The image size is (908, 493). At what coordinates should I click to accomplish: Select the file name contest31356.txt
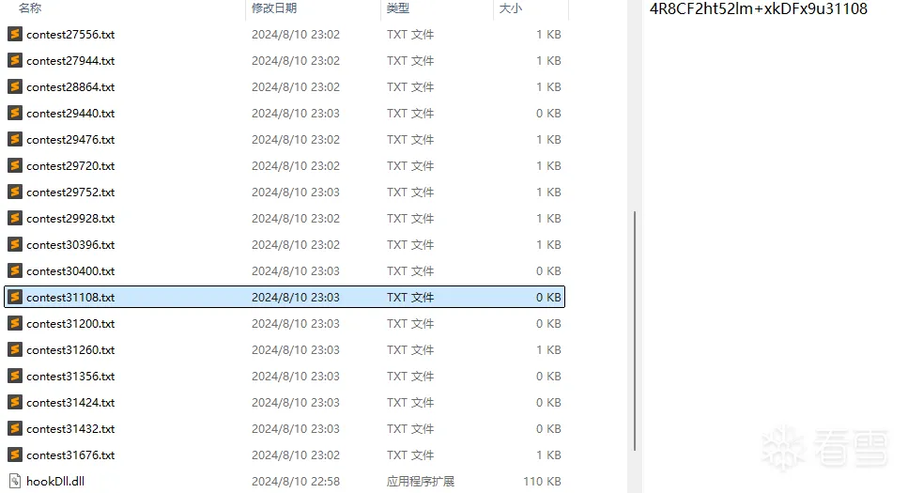pyautogui.click(x=70, y=376)
